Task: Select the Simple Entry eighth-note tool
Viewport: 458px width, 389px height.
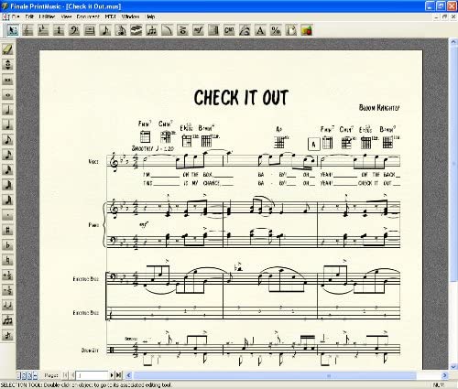Action: click(105, 30)
